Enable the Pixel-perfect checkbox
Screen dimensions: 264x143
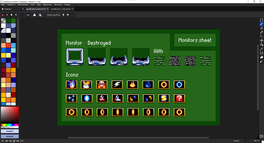pyautogui.click(x=45, y=15)
